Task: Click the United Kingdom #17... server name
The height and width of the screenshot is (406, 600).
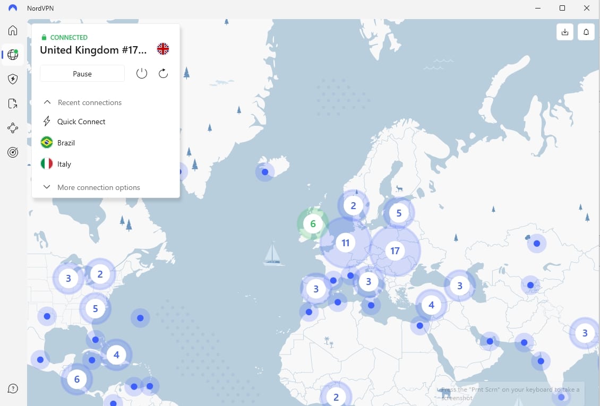Action: pyautogui.click(x=93, y=50)
